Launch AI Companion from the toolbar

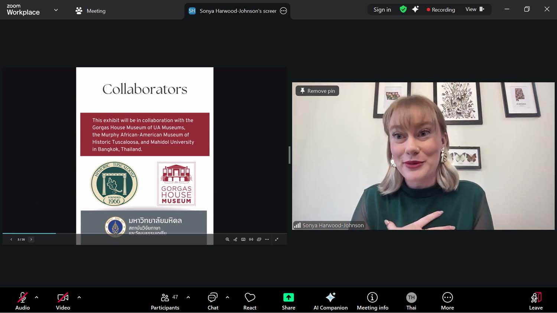pos(330,301)
